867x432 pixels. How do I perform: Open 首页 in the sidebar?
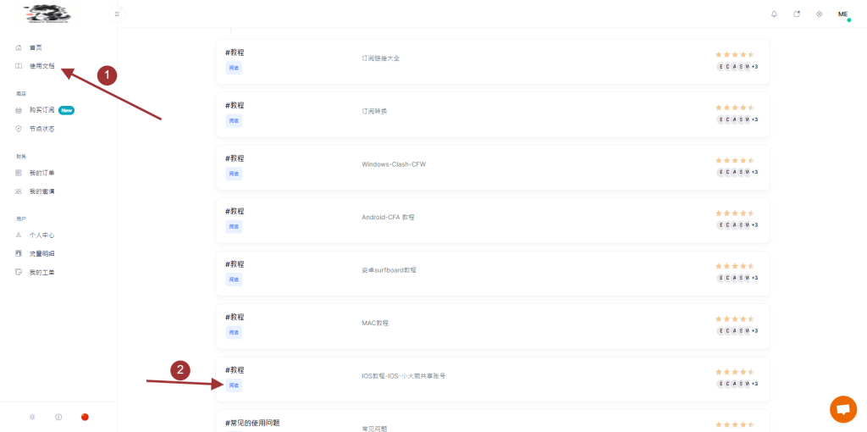pyautogui.click(x=36, y=47)
